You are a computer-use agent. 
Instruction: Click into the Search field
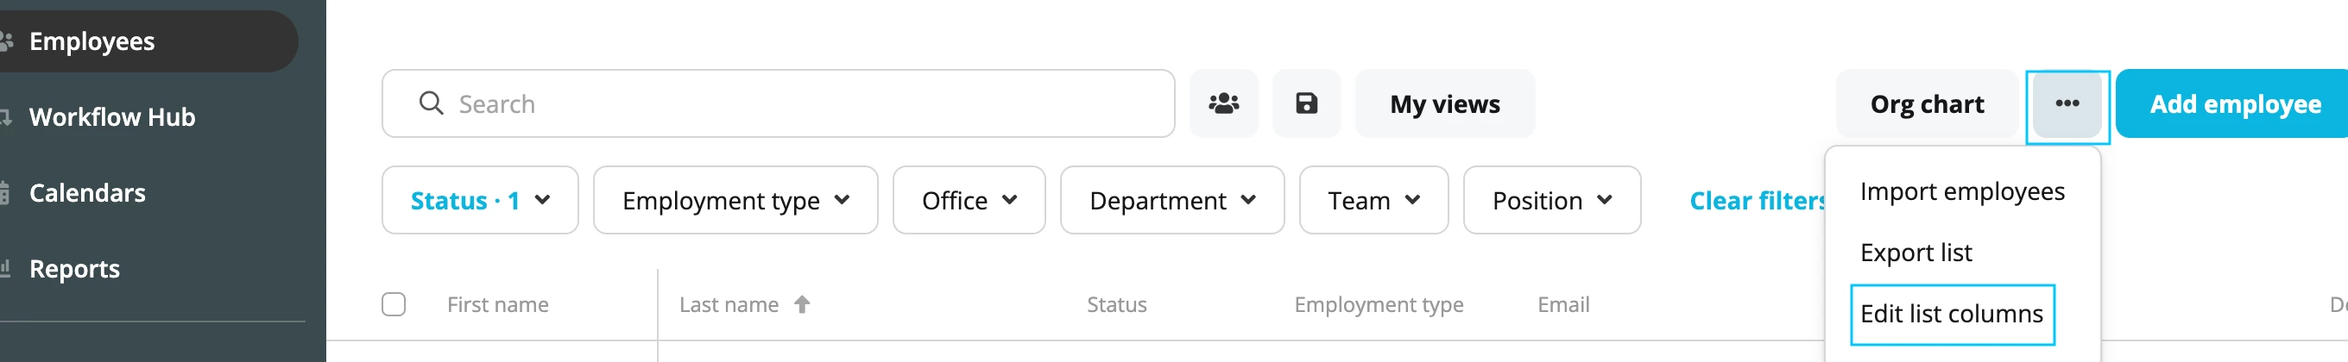(779, 103)
